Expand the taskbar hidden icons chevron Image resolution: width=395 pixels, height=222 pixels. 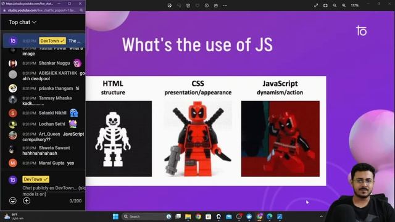[x=321, y=216]
